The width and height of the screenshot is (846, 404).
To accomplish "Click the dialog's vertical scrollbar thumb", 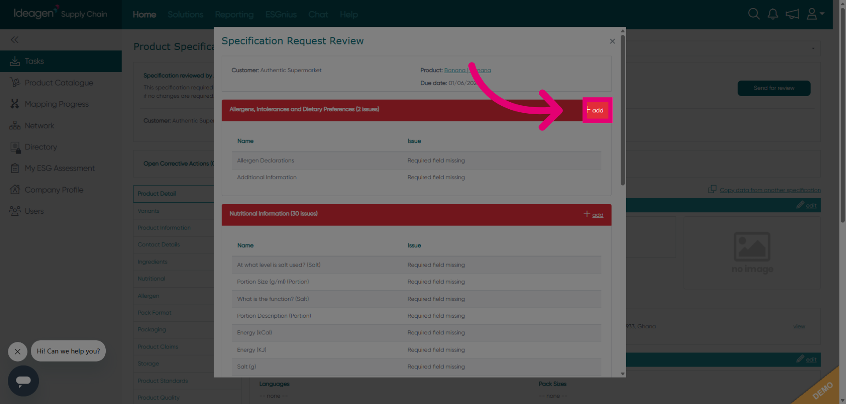I will (x=623, y=110).
